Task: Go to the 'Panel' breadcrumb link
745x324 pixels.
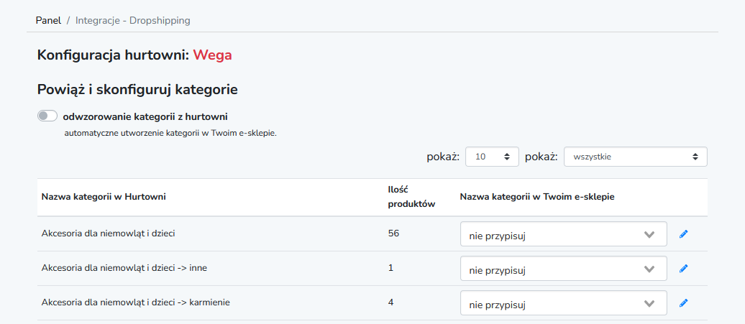Action: coord(48,20)
